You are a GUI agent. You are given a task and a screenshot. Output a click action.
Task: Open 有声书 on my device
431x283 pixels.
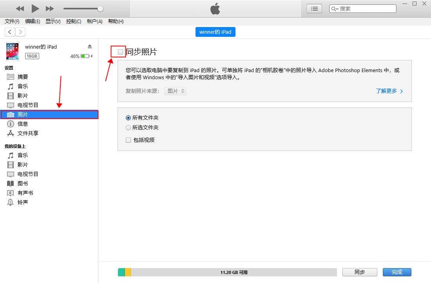coord(49,193)
